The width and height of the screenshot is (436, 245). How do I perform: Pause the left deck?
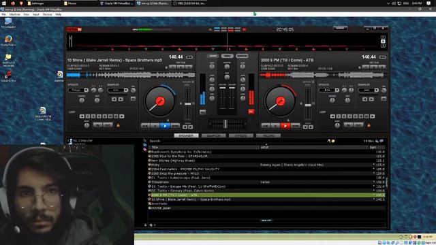coord(155,126)
